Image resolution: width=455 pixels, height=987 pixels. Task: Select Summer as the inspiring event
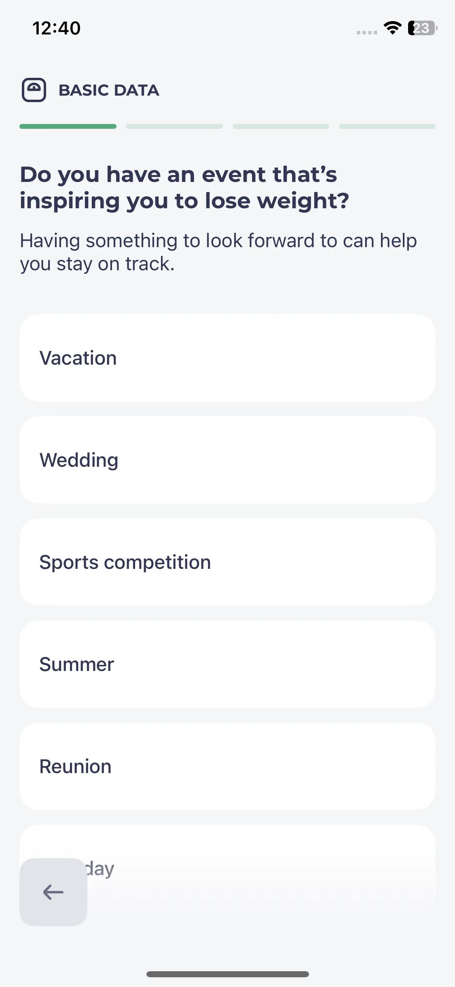pyautogui.click(x=227, y=664)
